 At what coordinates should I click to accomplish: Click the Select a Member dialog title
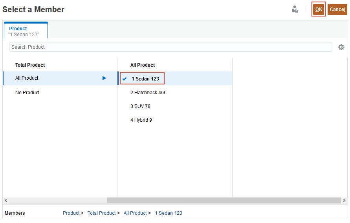click(x=33, y=9)
